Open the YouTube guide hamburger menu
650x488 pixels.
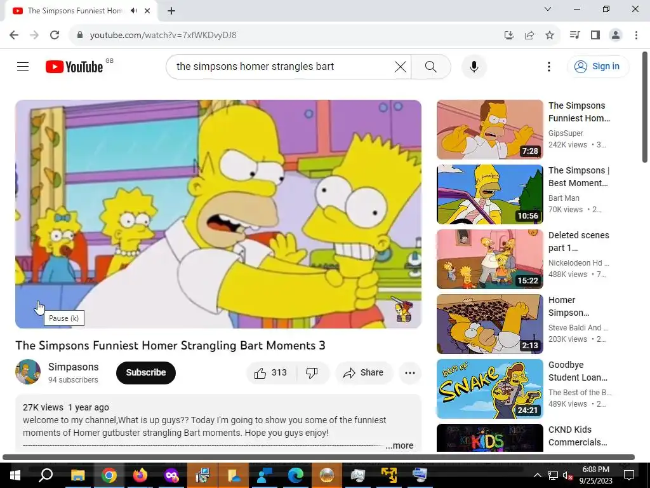(23, 66)
